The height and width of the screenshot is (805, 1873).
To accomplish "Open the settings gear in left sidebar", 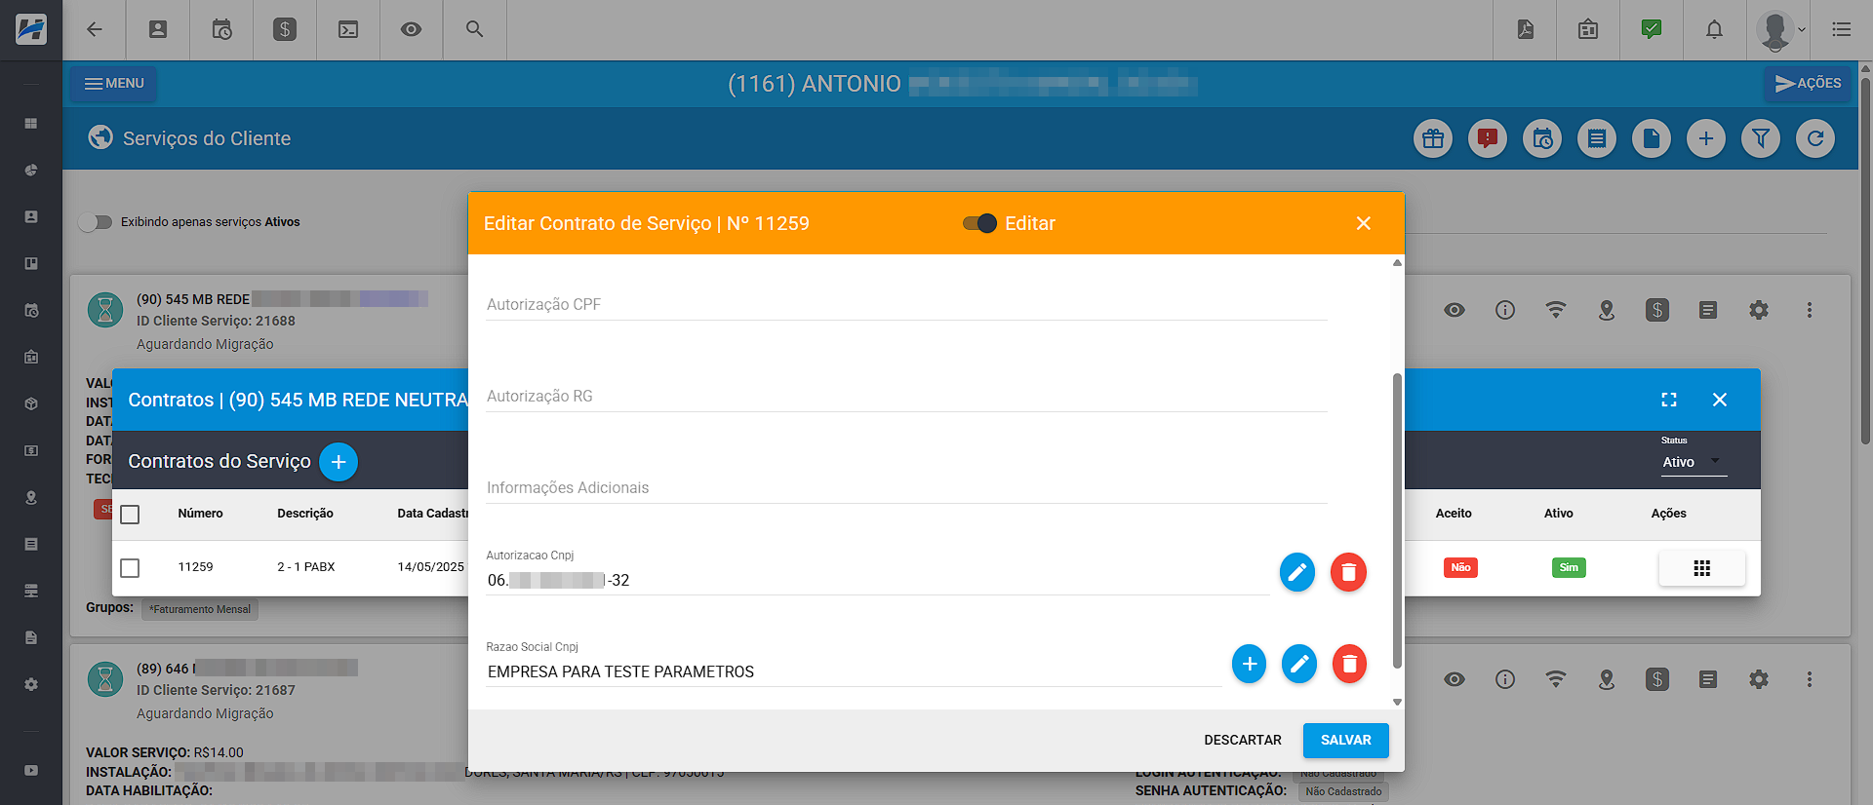I will (31, 684).
